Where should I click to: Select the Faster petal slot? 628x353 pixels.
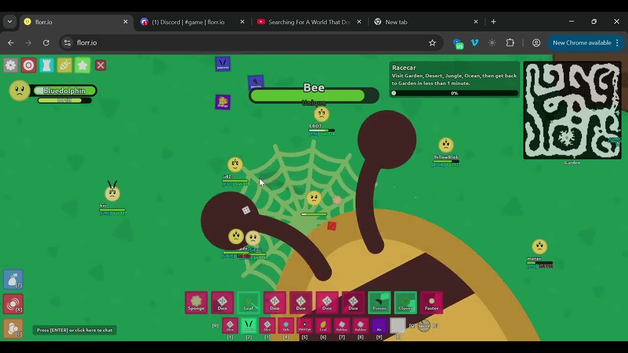pyautogui.click(x=432, y=302)
